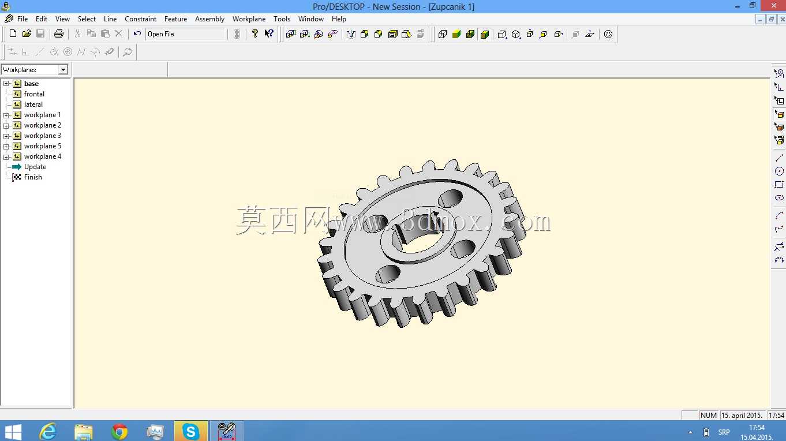Image resolution: width=786 pixels, height=441 pixels.
Task: Click the Open File undo description field
Action: (186, 34)
